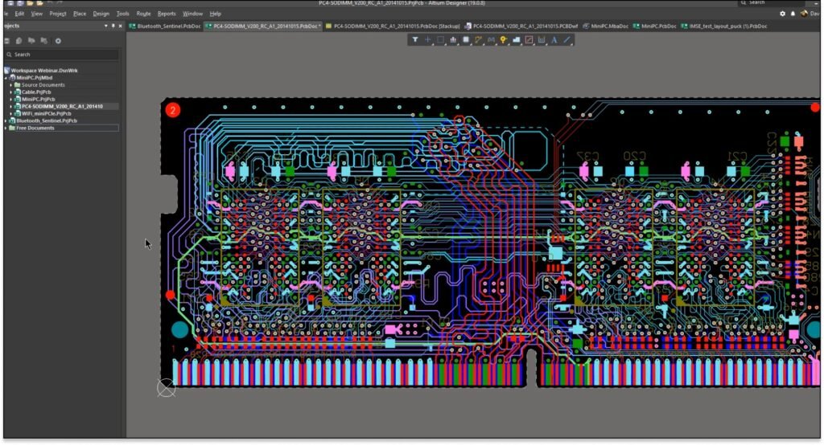Expand the Cable.PrjPcb project
Viewport: 824px width, 445px height.
click(11, 92)
